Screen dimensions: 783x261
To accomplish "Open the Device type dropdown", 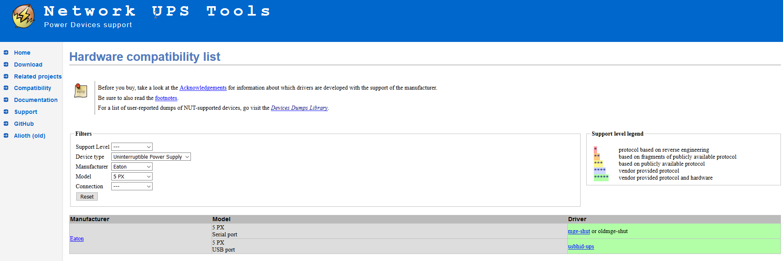I will coord(151,157).
